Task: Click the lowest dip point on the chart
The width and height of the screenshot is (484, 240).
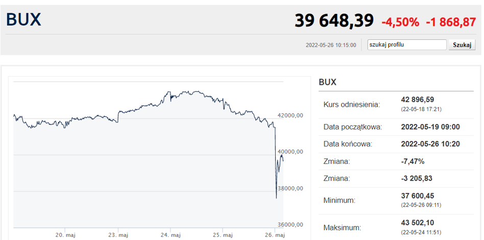Action: 276,198
